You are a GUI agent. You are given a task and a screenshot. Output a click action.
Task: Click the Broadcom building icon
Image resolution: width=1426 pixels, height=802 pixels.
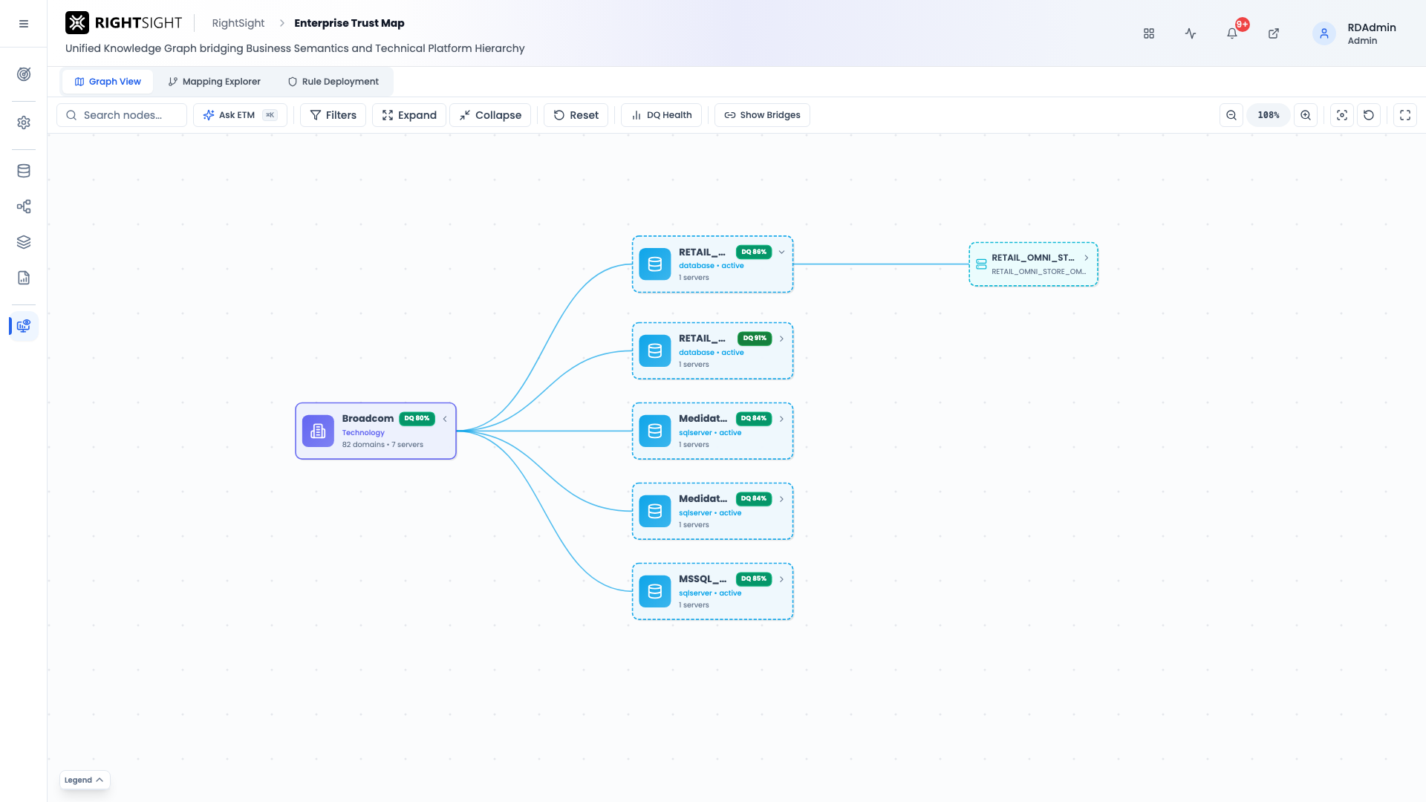(318, 431)
